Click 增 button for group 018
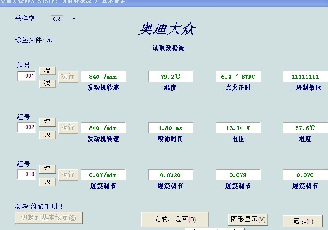Image resolution: width=328 pixels, height=230 pixels. 48,169
